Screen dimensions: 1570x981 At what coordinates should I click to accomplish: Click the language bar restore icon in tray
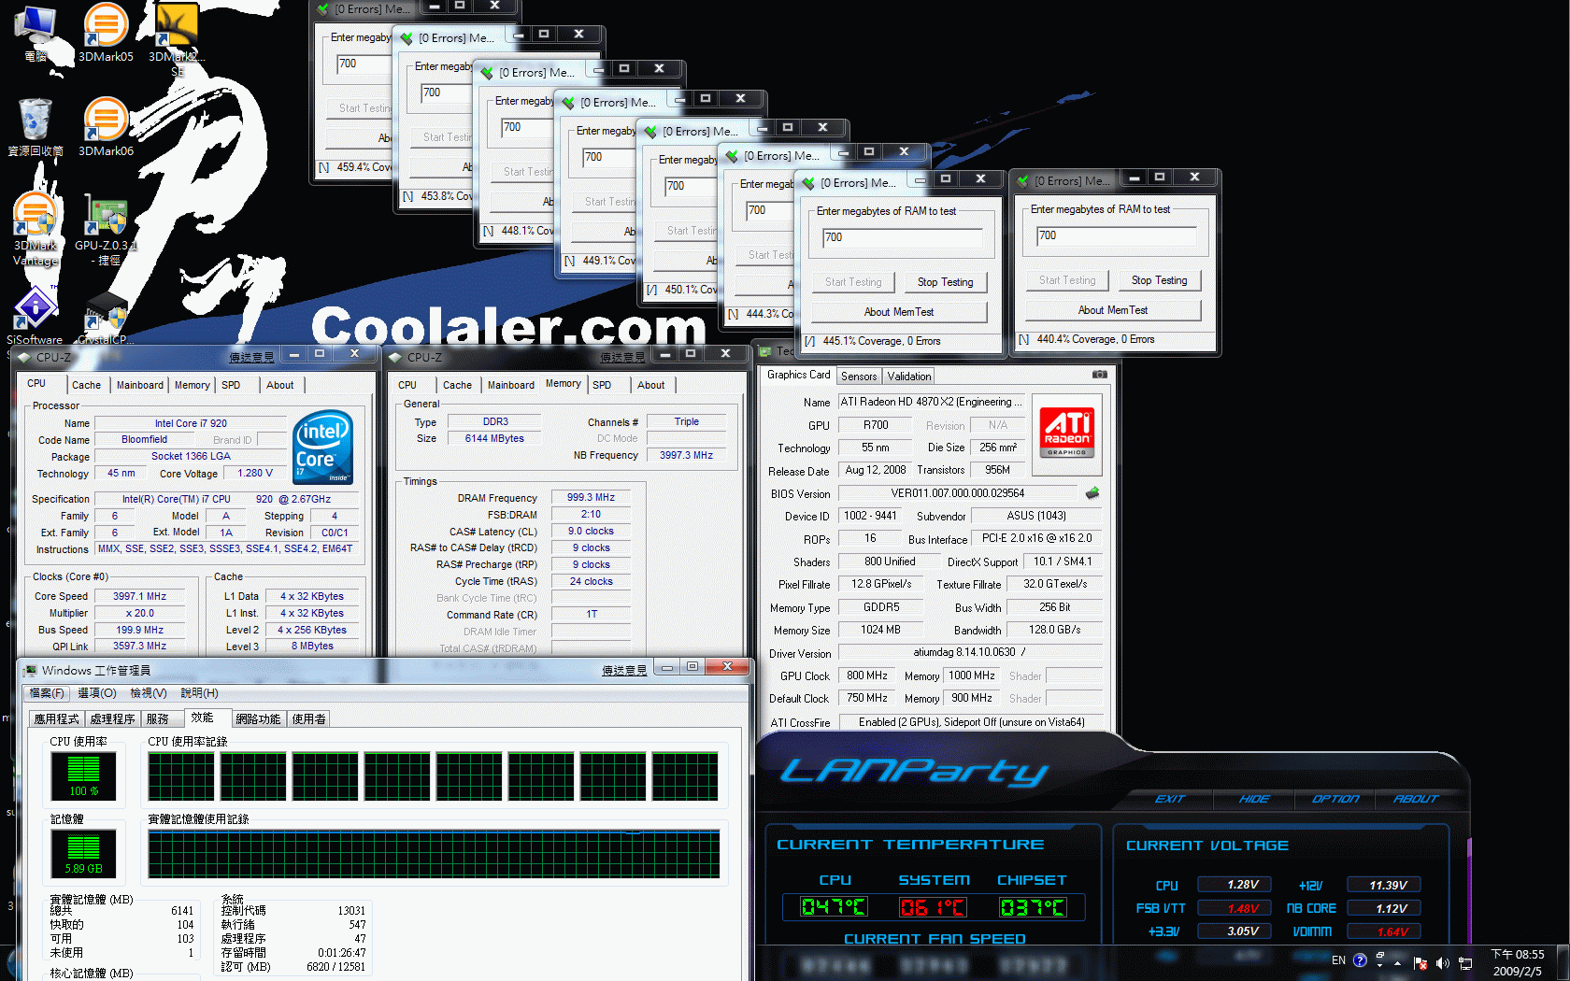point(1380,955)
